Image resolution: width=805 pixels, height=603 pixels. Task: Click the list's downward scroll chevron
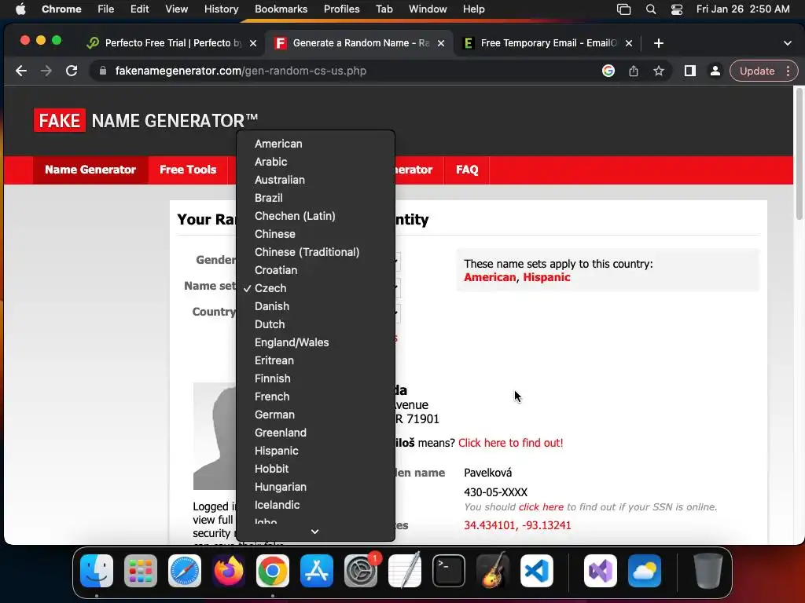pyautogui.click(x=315, y=532)
